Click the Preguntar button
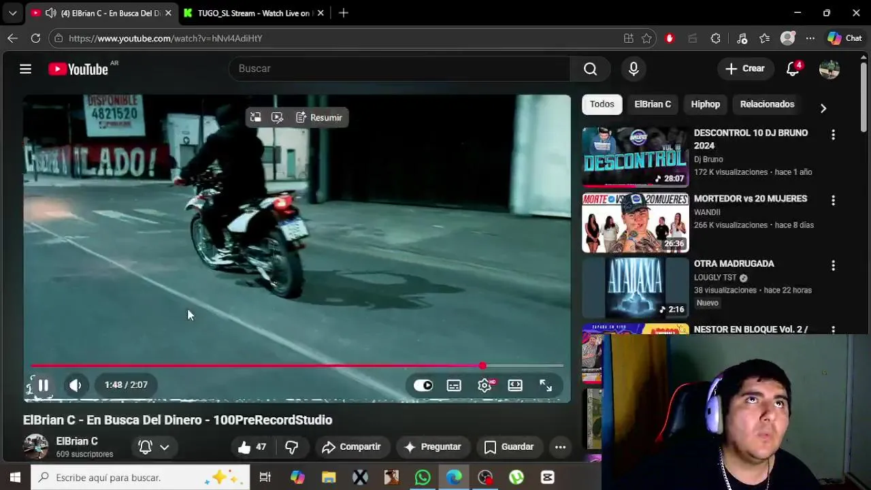 [x=433, y=447]
